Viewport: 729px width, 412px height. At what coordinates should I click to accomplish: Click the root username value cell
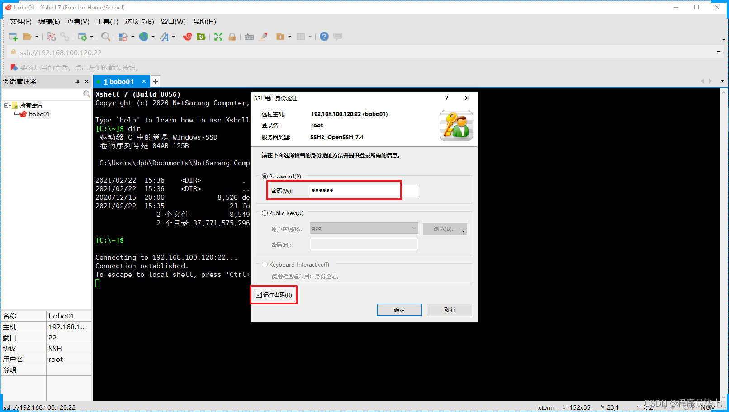click(x=69, y=360)
